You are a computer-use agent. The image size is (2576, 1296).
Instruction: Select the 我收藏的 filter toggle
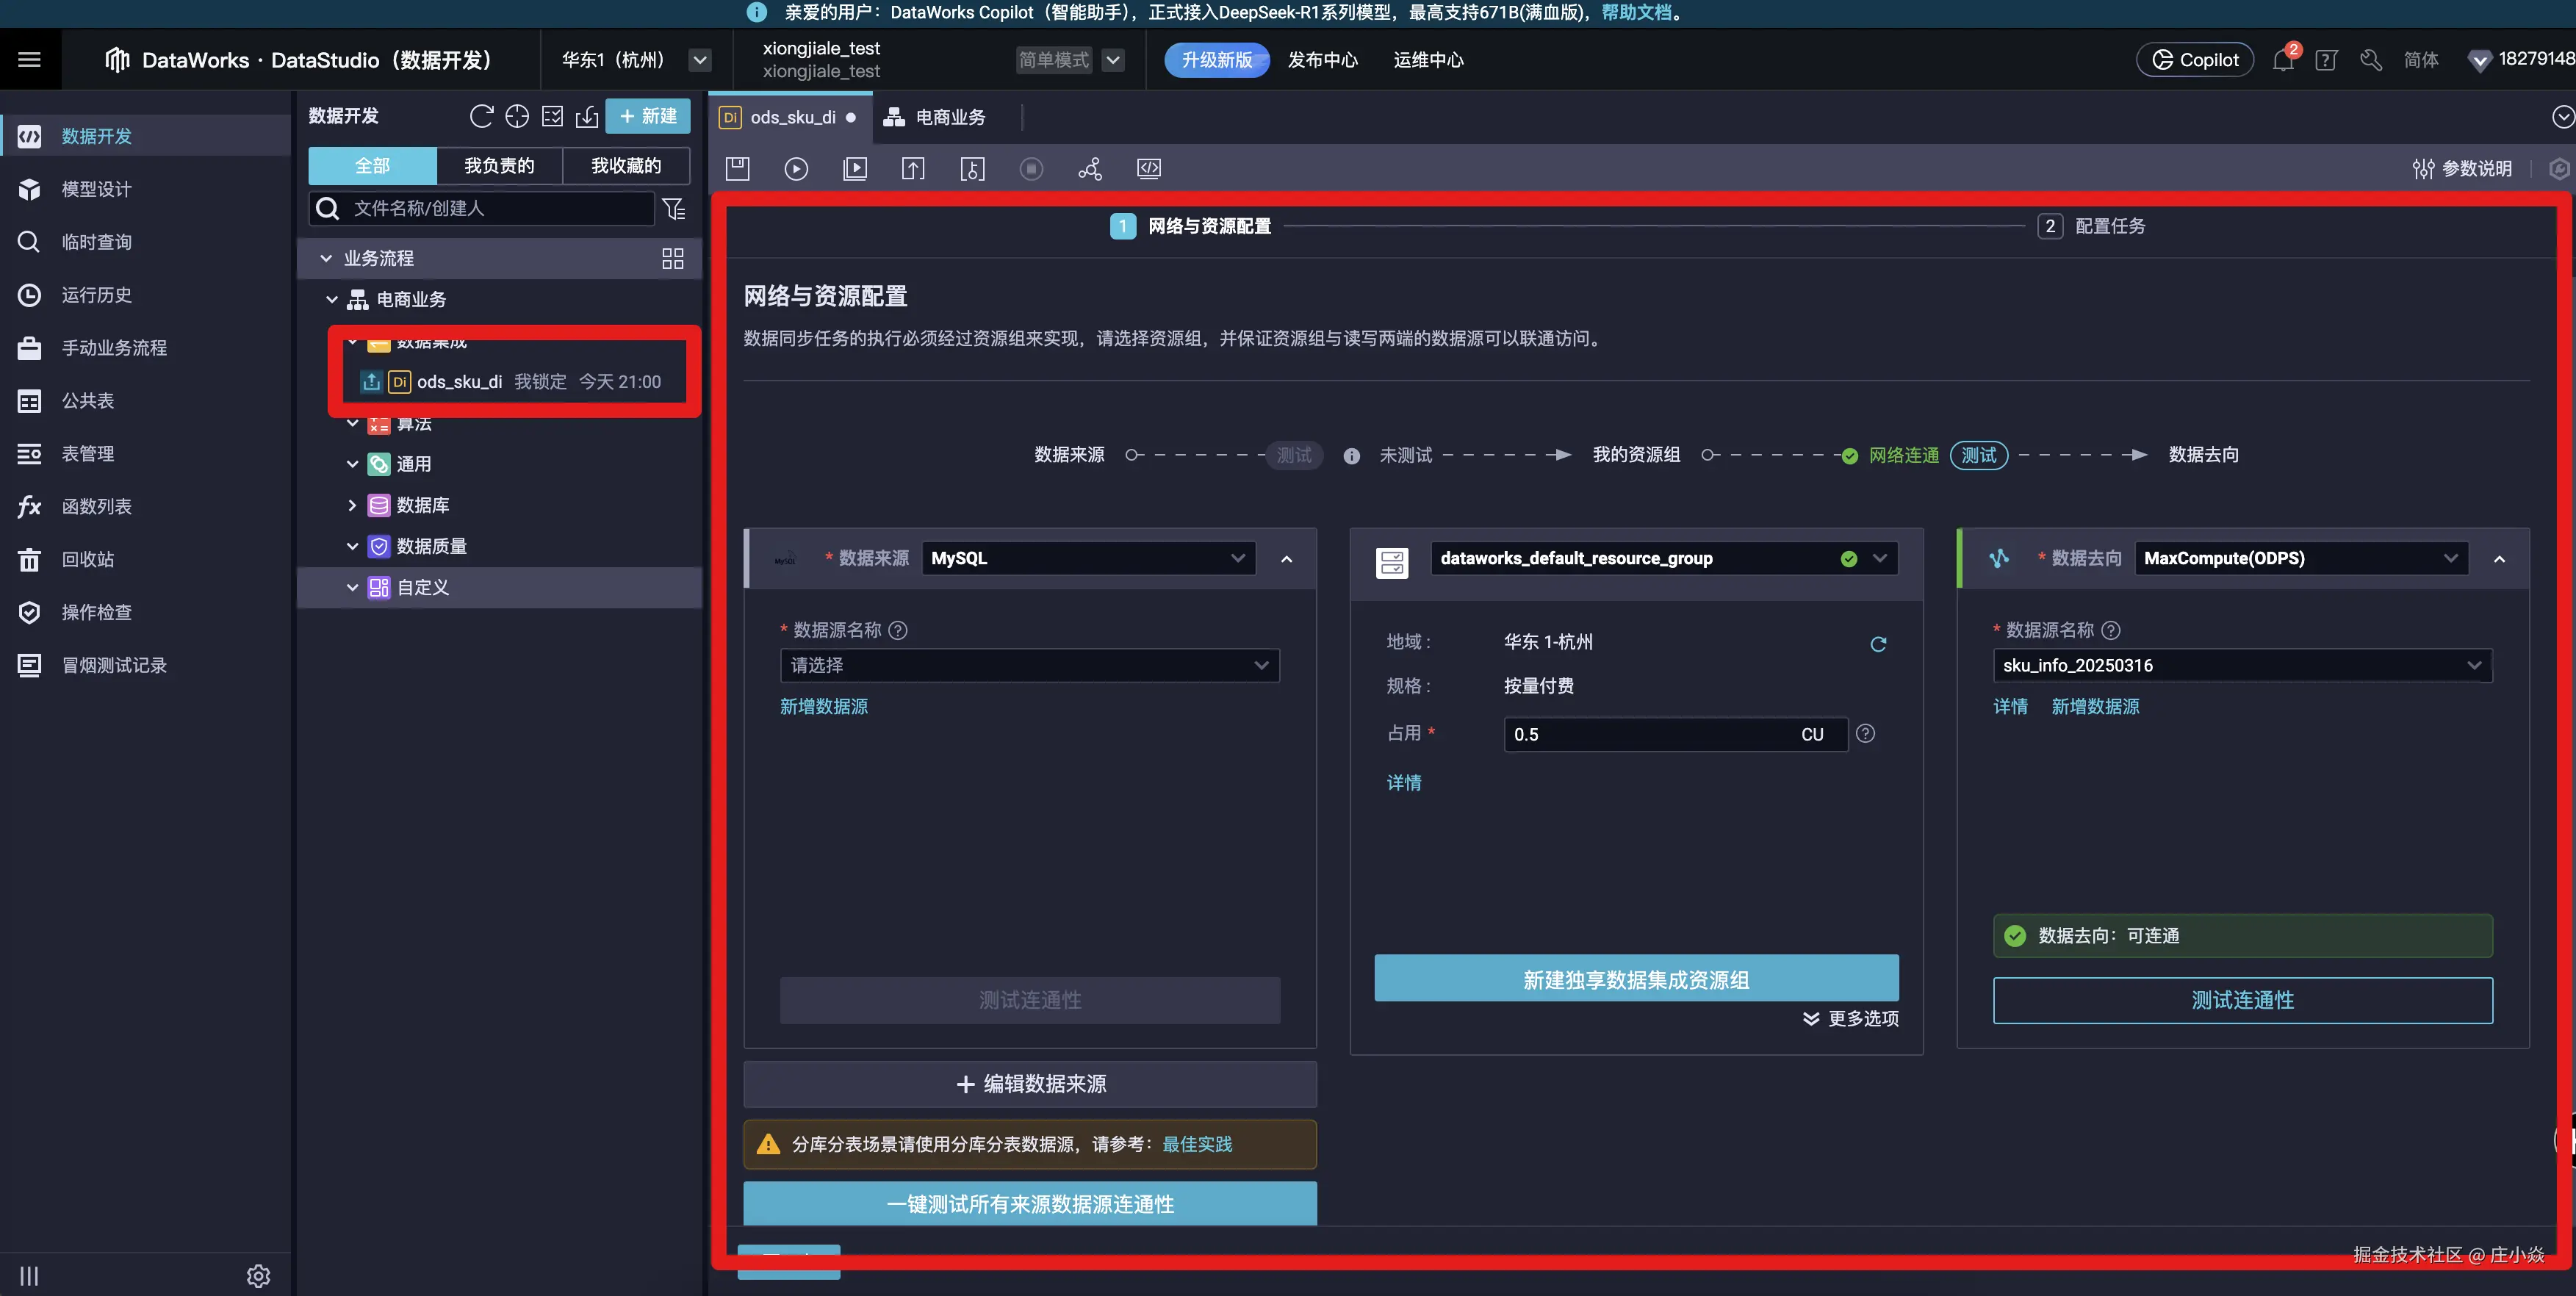(x=626, y=166)
